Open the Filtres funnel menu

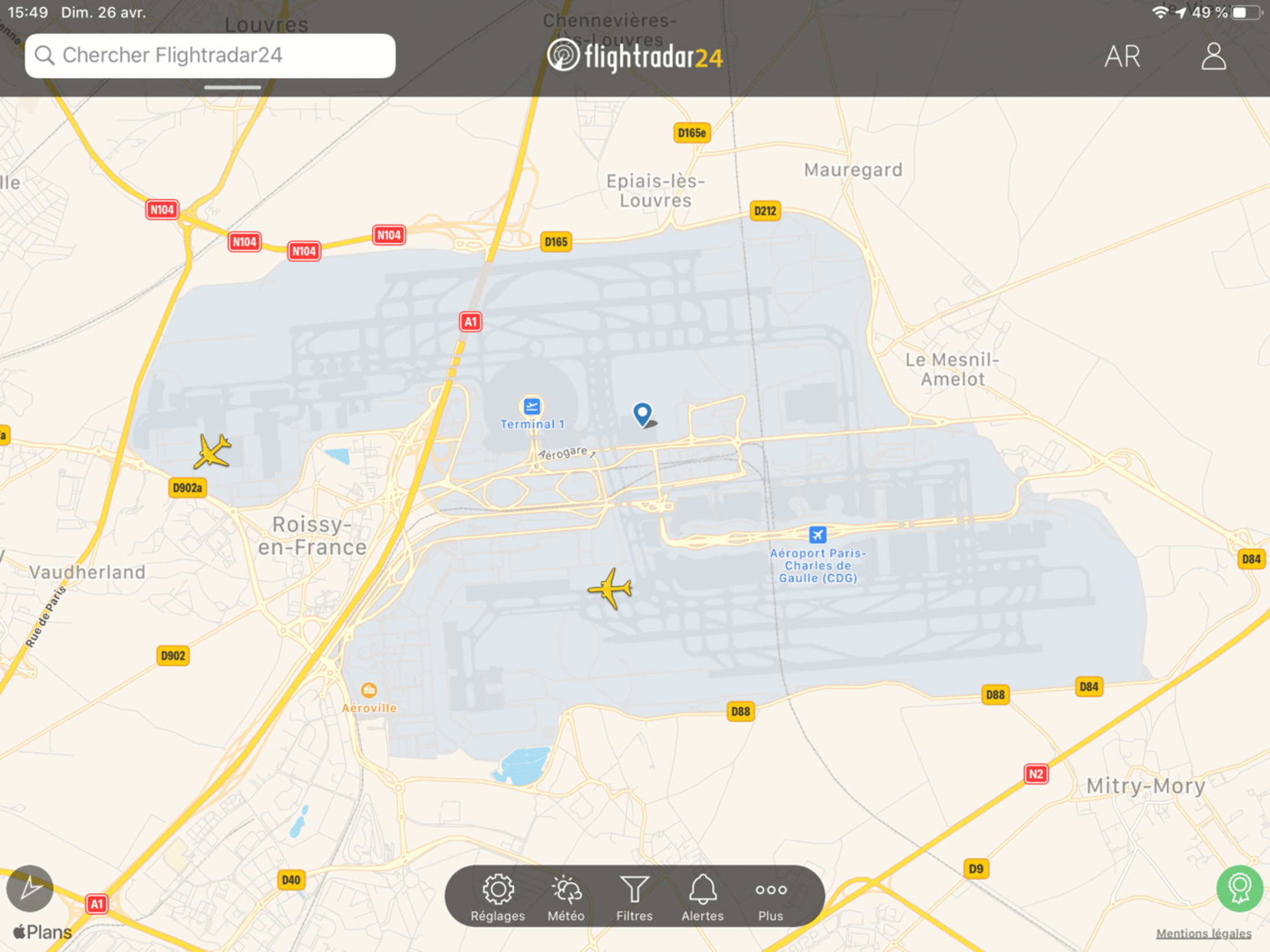point(634,897)
